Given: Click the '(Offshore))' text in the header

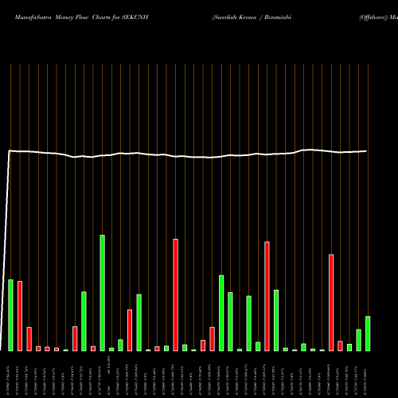Looking at the screenshot, I should pyautogui.click(x=373, y=18).
